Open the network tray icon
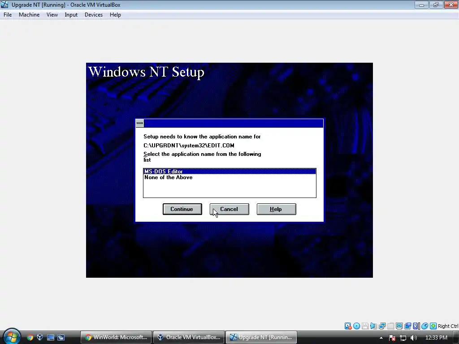 point(403,338)
